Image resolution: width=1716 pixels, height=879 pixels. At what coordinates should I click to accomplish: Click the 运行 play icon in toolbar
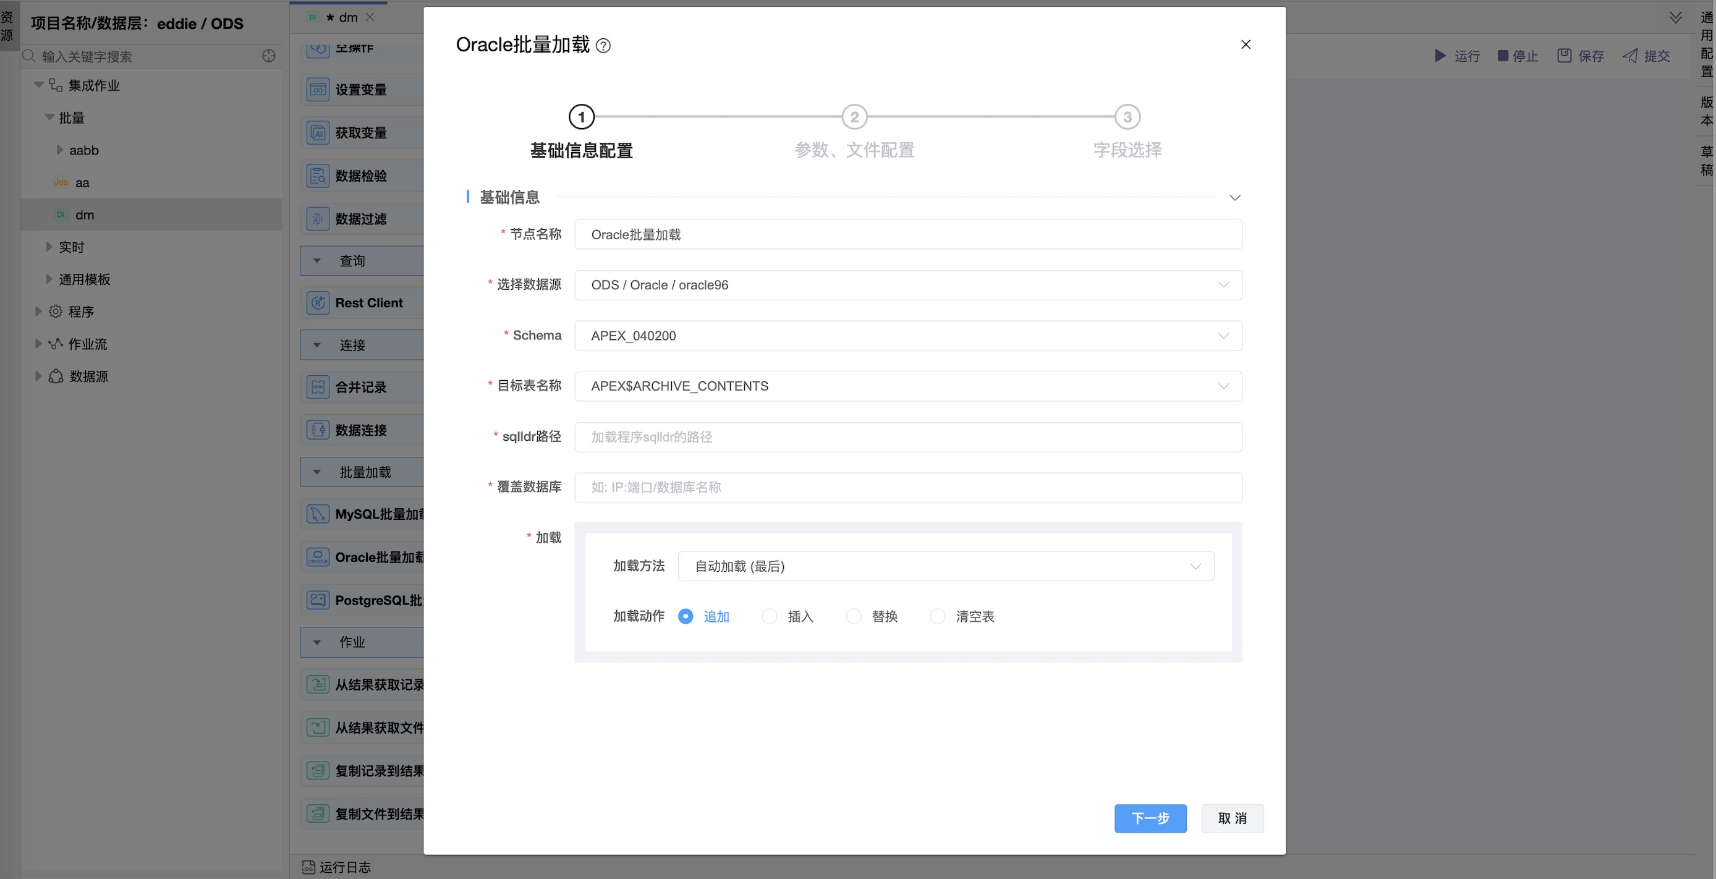(x=1440, y=56)
